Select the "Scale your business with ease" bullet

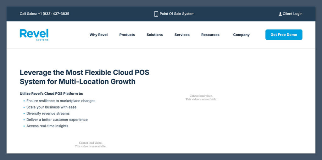click(51, 107)
